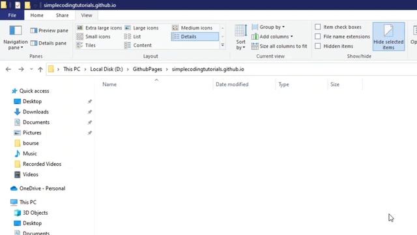The height and width of the screenshot is (235, 417).
Task: Switch to the Share ribbon tab
Action: (x=63, y=15)
